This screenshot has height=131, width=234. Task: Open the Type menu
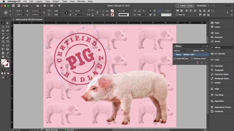48,1
